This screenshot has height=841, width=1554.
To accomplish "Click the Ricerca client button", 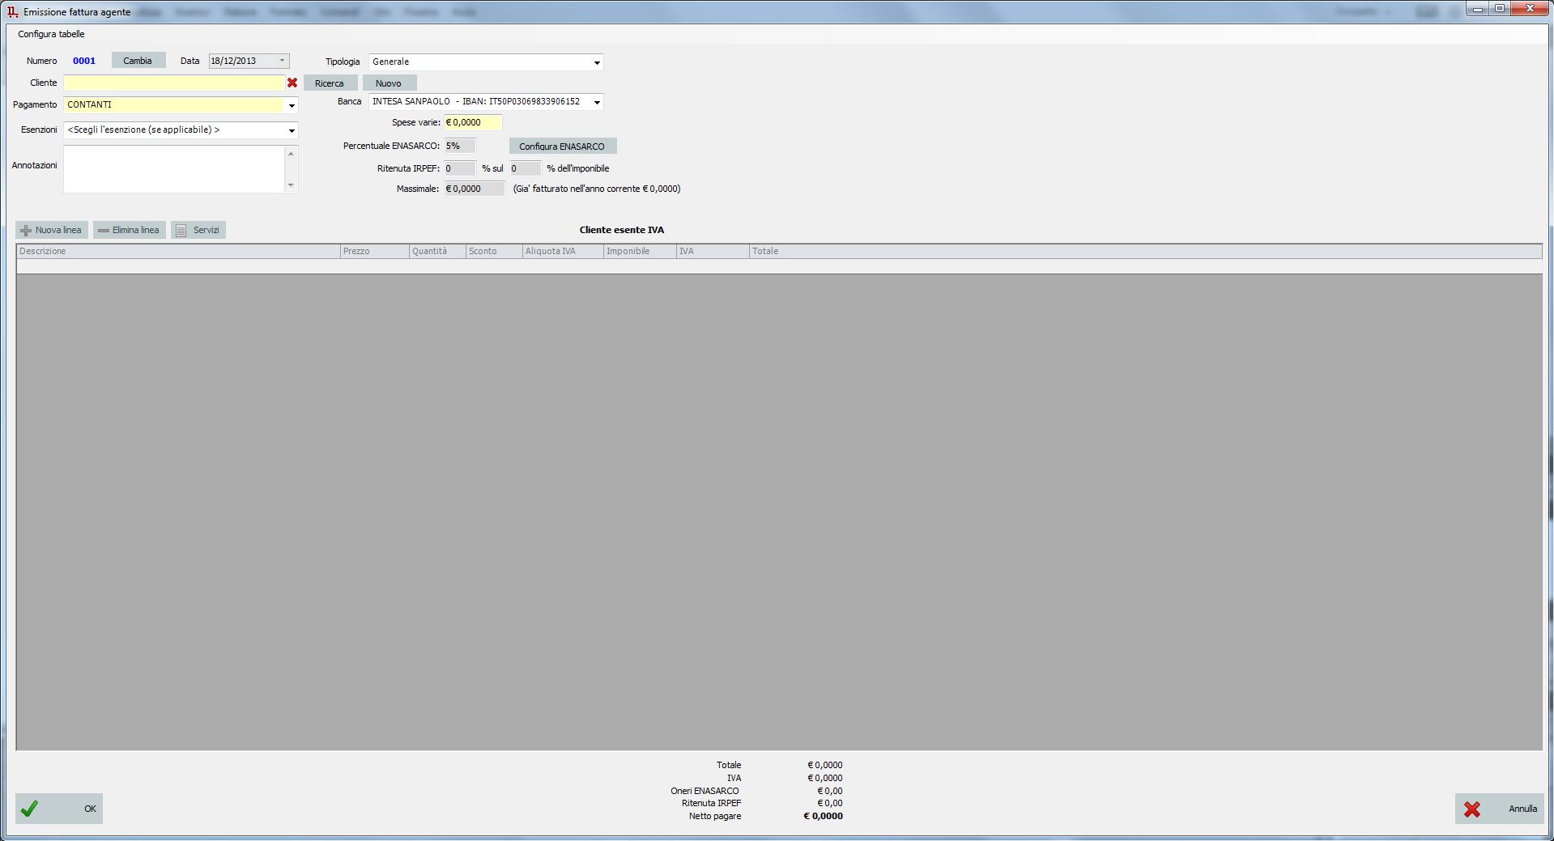I will click(x=330, y=83).
